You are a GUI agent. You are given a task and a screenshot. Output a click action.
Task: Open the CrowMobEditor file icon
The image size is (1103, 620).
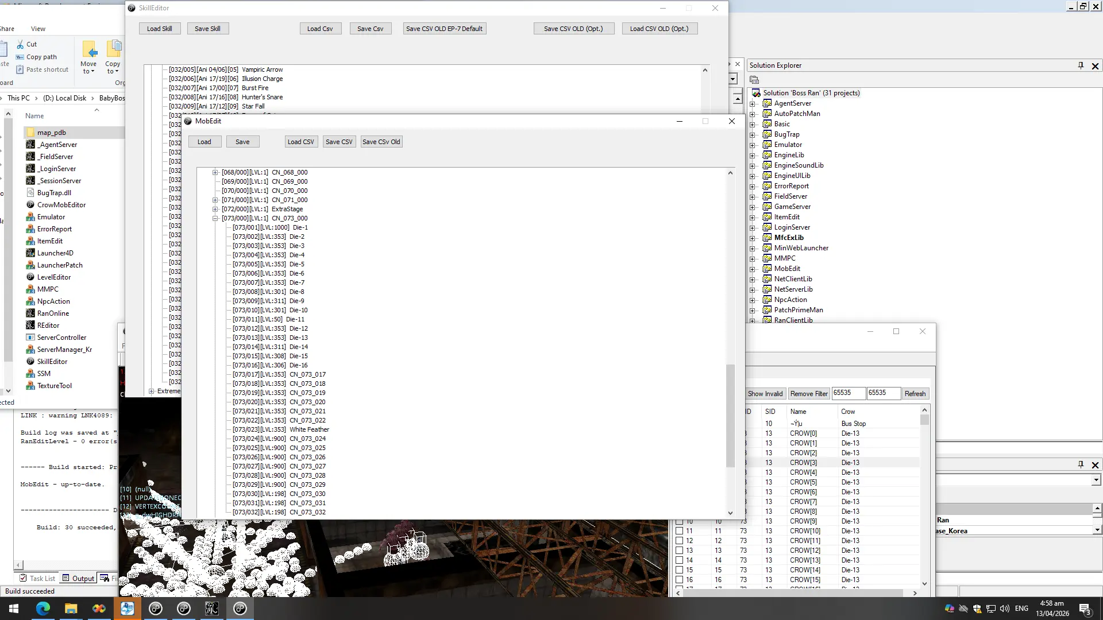(30, 205)
